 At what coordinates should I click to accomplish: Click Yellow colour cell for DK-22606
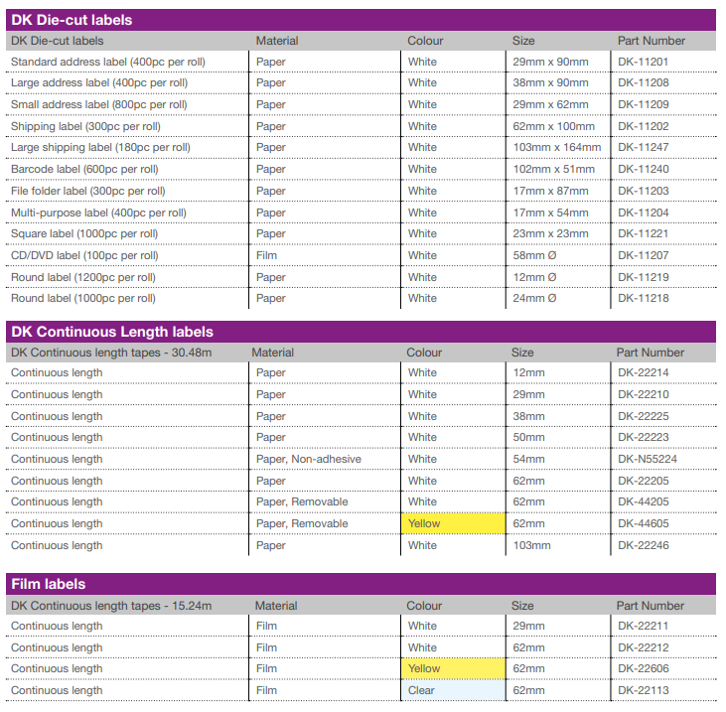point(453,668)
